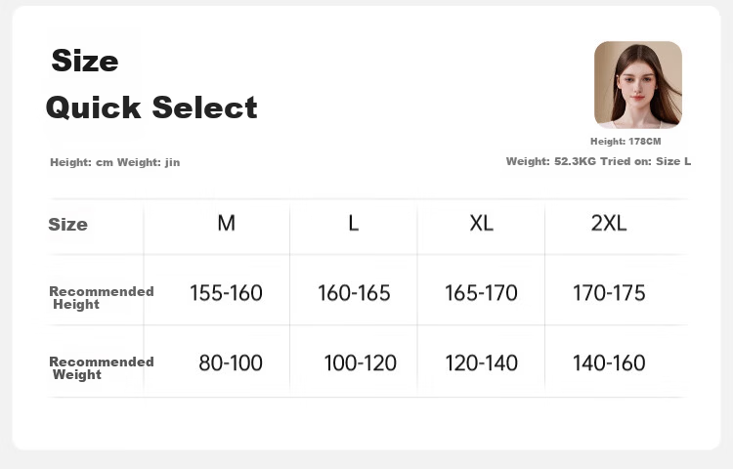Click the Size row header label
The width and height of the screenshot is (733, 469).
pyautogui.click(x=67, y=224)
